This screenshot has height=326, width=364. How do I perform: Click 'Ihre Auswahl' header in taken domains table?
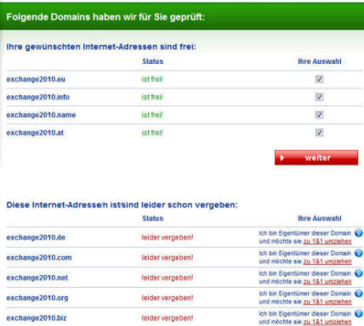[x=320, y=219]
